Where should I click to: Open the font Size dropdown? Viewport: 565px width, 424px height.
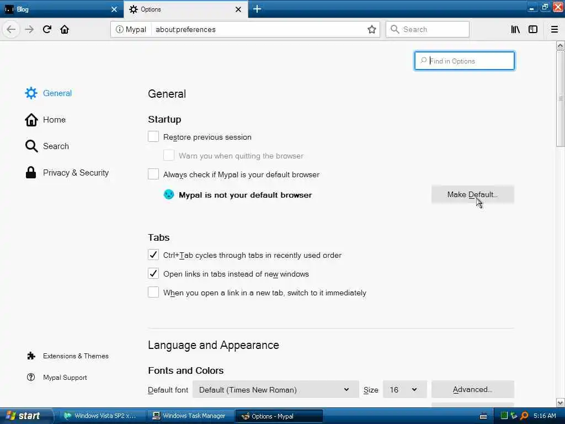[x=404, y=389]
